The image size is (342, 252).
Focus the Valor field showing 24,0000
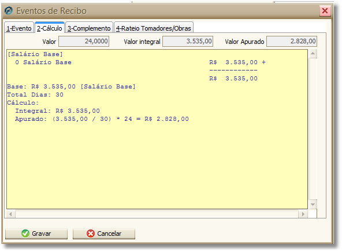pyautogui.click(x=84, y=41)
